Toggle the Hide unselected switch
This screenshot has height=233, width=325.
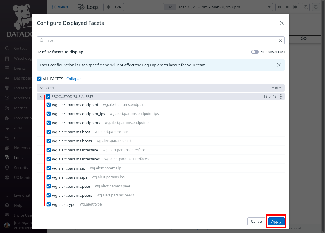click(255, 52)
